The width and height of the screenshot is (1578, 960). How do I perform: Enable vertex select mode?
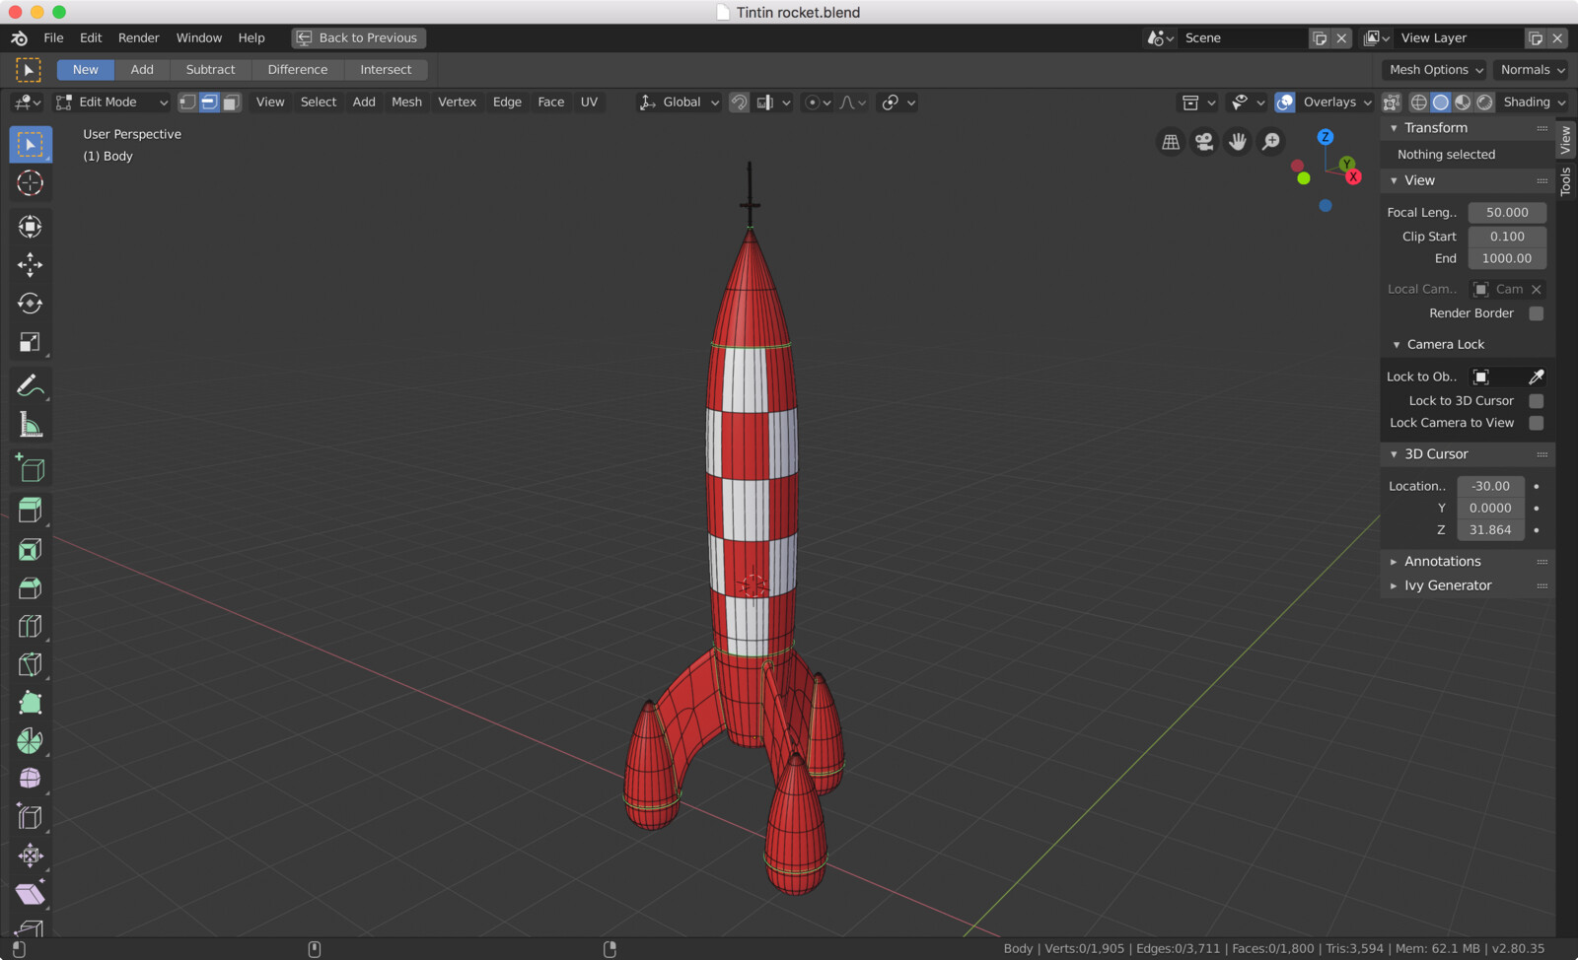pos(187,103)
